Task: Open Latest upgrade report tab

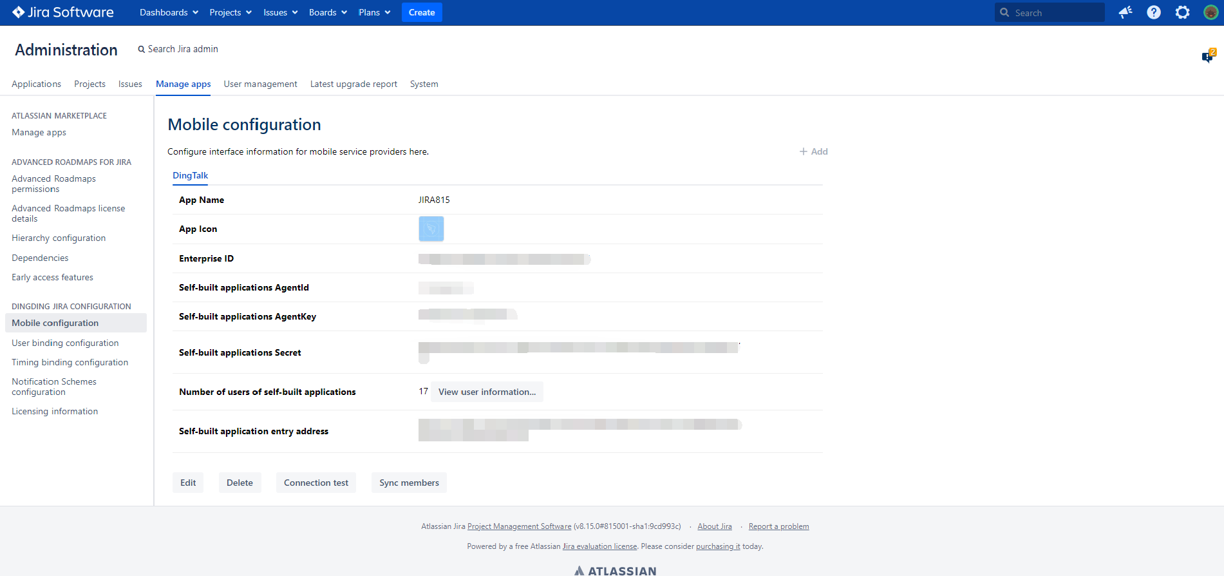Action: [353, 84]
